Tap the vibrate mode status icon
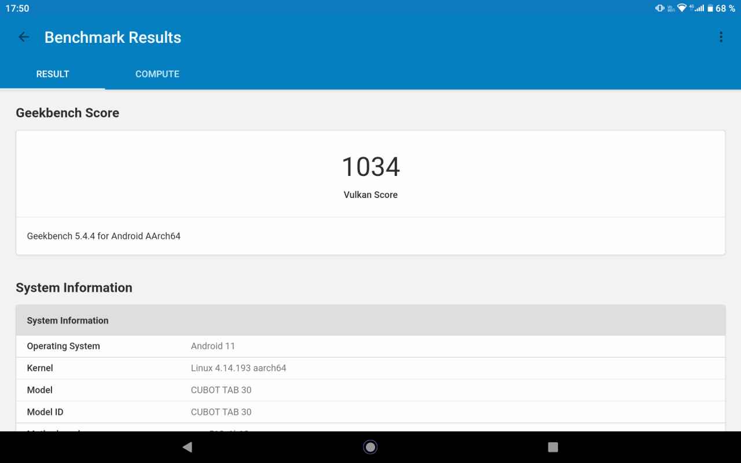741x463 pixels. tap(660, 8)
